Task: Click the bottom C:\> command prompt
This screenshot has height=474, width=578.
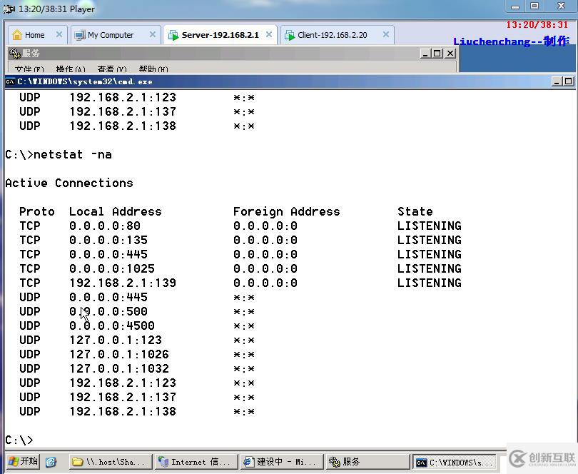Action: (19, 440)
